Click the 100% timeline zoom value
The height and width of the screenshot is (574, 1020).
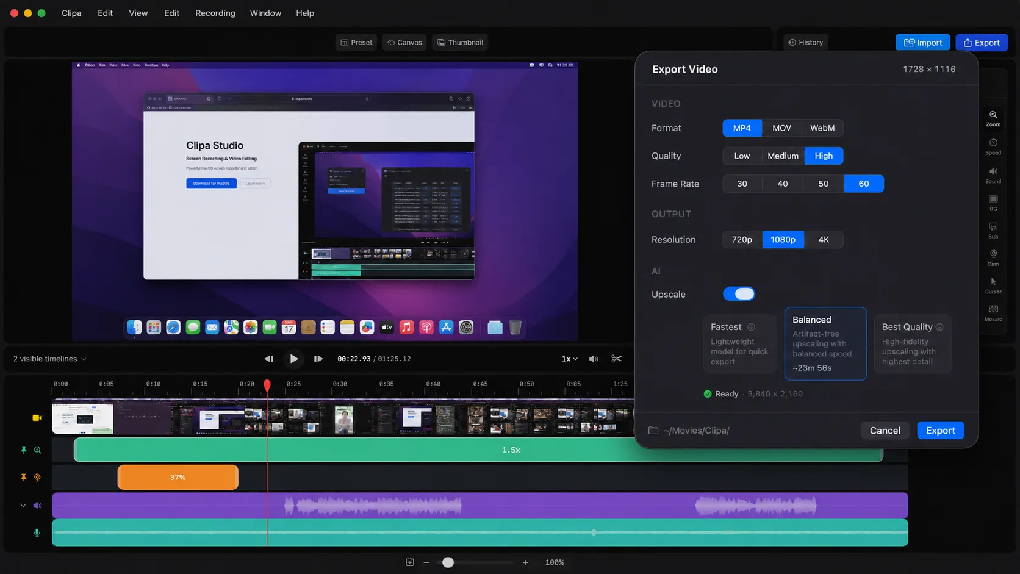(554, 562)
